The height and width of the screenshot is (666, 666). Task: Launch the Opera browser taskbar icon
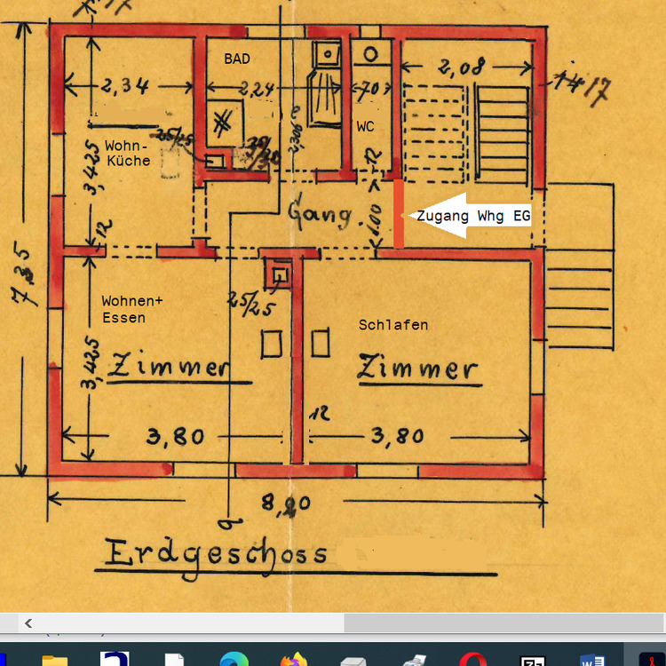click(x=472, y=659)
